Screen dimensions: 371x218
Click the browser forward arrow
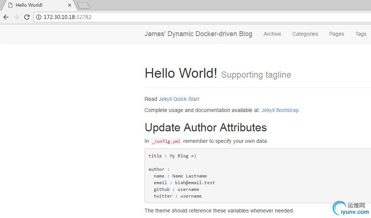16,17
